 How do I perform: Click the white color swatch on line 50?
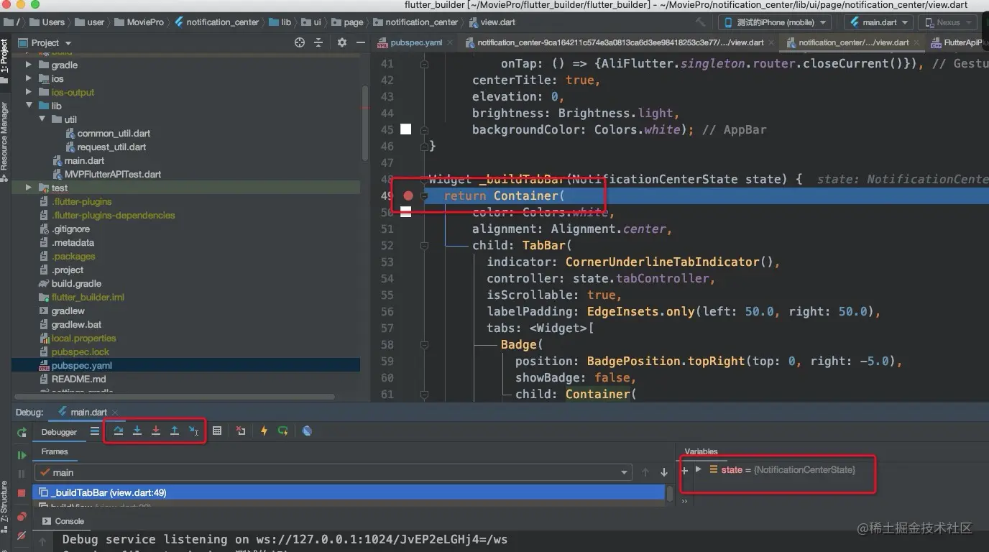(405, 211)
